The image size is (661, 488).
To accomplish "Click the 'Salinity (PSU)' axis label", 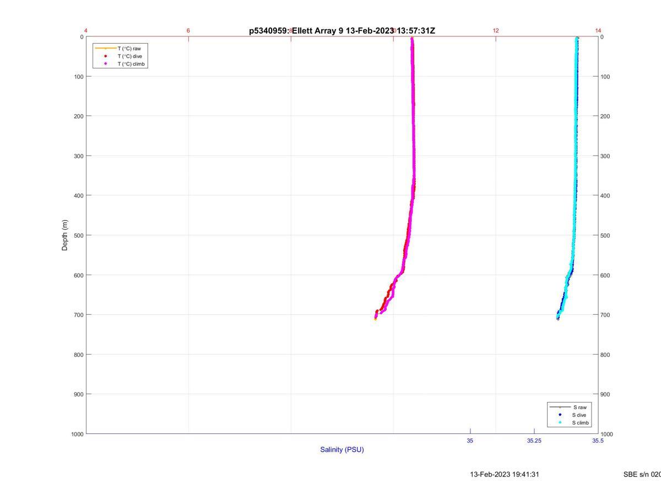I will pyautogui.click(x=342, y=449).
